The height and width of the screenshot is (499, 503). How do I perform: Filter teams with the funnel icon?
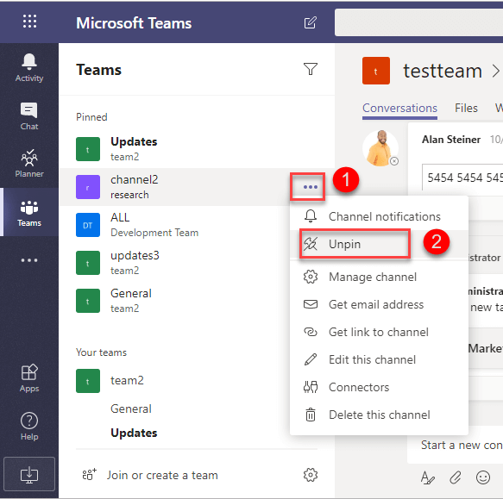(x=311, y=69)
